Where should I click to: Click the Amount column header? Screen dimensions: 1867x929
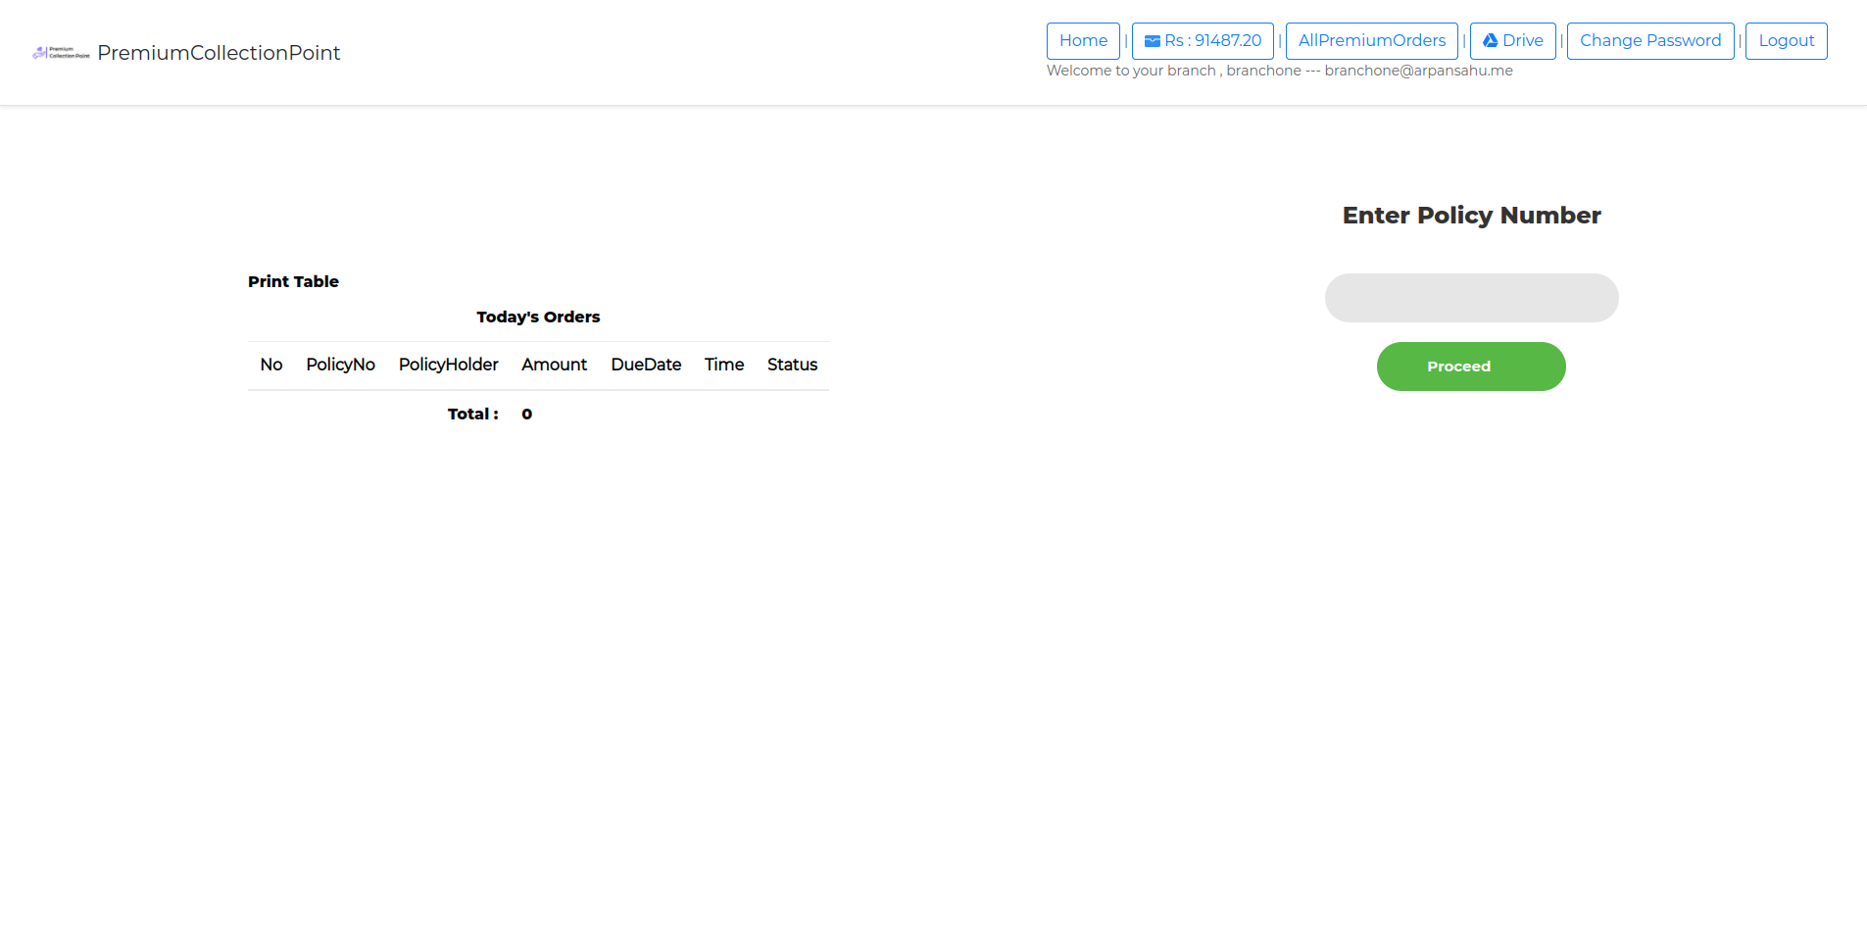(554, 365)
